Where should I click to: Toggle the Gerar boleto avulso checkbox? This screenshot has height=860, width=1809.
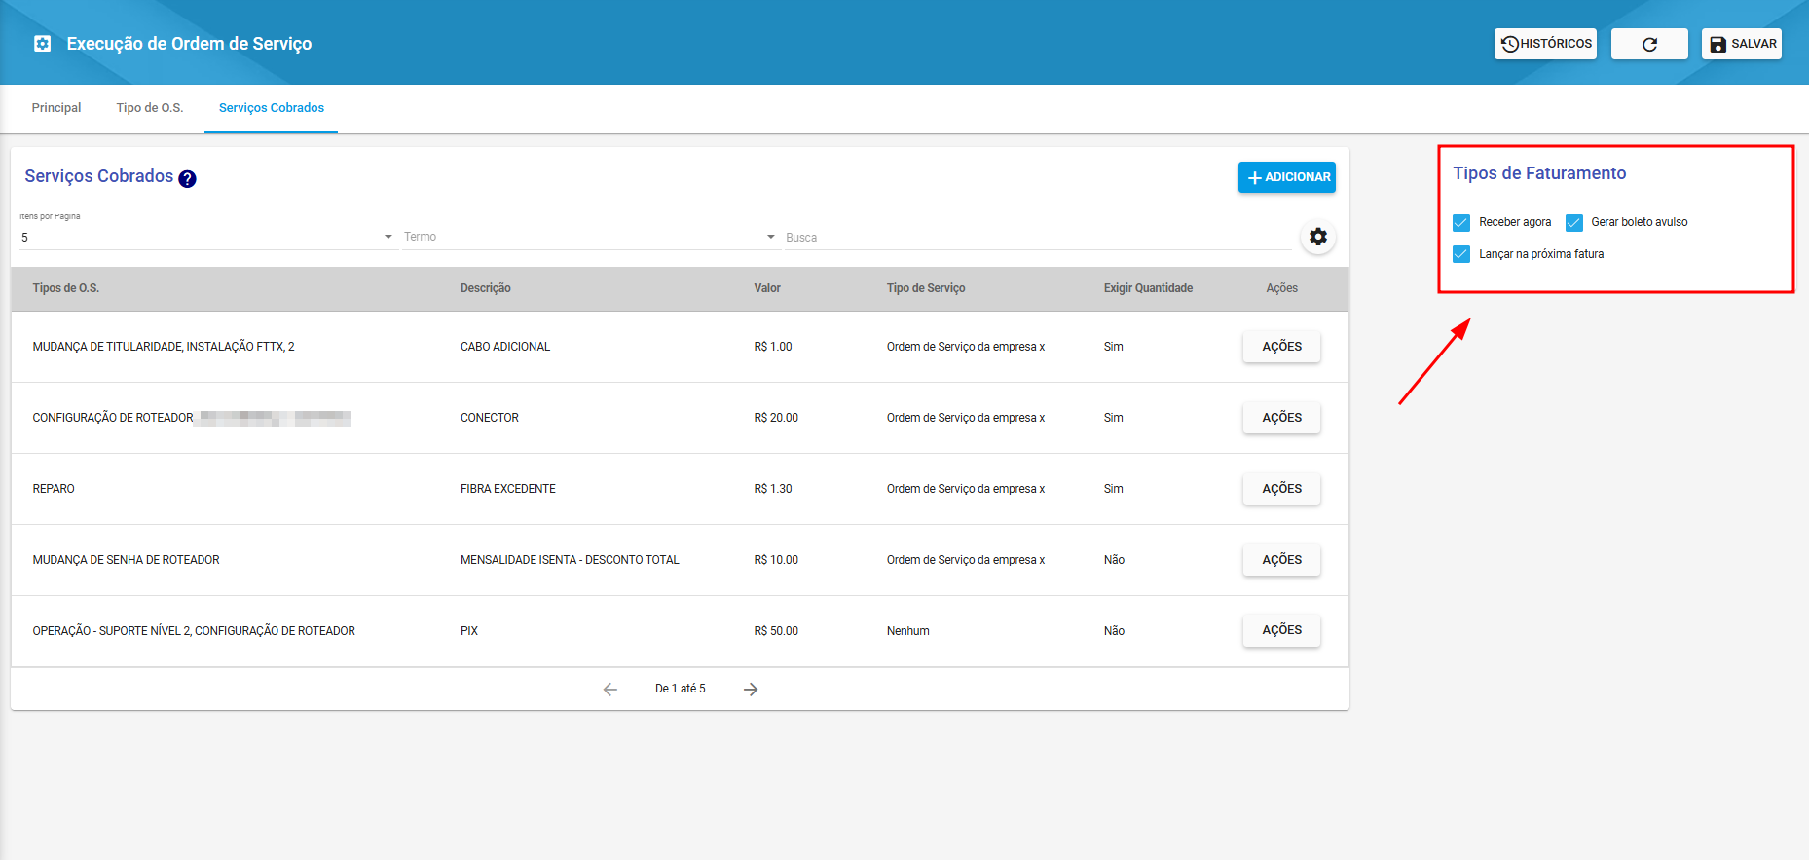click(1574, 223)
